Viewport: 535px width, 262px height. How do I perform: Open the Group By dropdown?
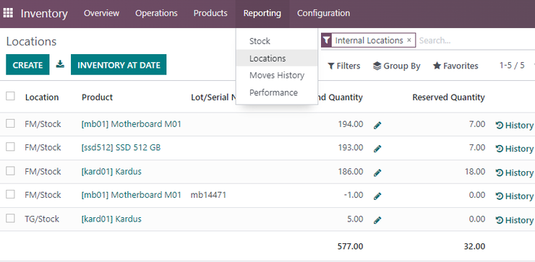(396, 66)
